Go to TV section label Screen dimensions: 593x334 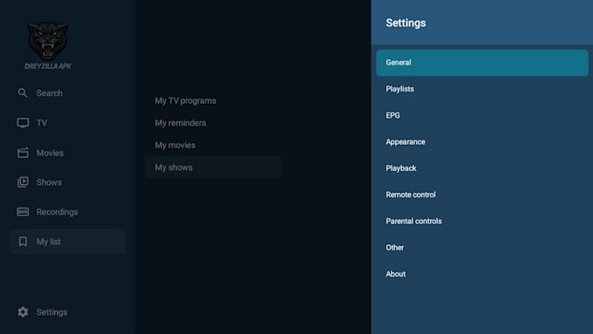click(42, 123)
